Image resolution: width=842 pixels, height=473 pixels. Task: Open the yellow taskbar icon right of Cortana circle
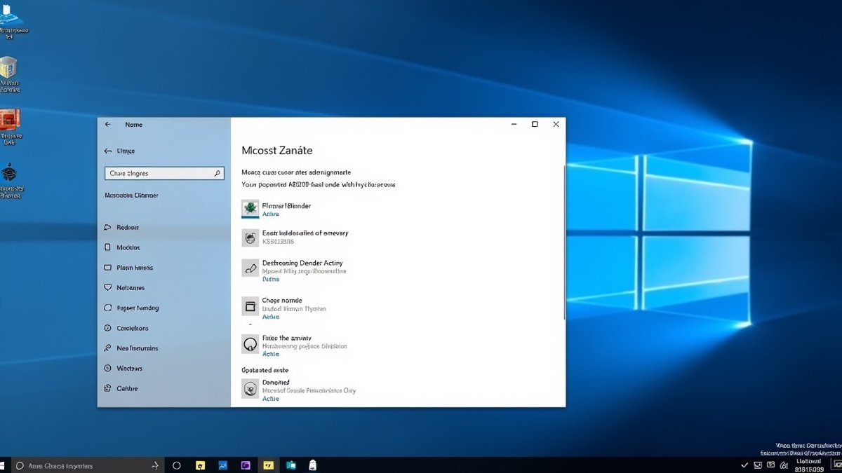200,465
